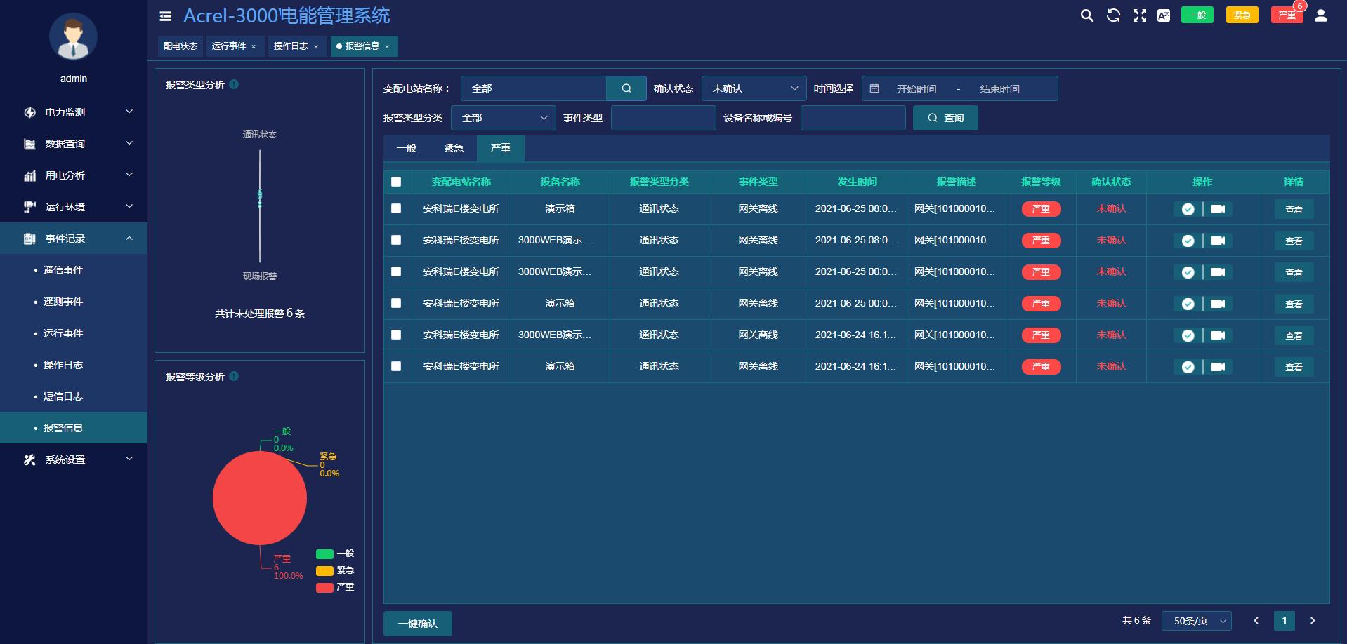Screen dimensions: 1347x644
Task: Select the checkbox of the last alarm row
Action: click(x=396, y=366)
